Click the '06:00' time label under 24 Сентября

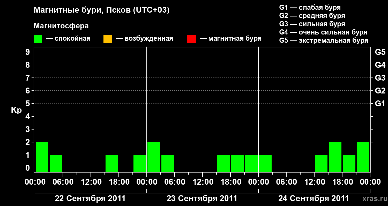click(286, 182)
